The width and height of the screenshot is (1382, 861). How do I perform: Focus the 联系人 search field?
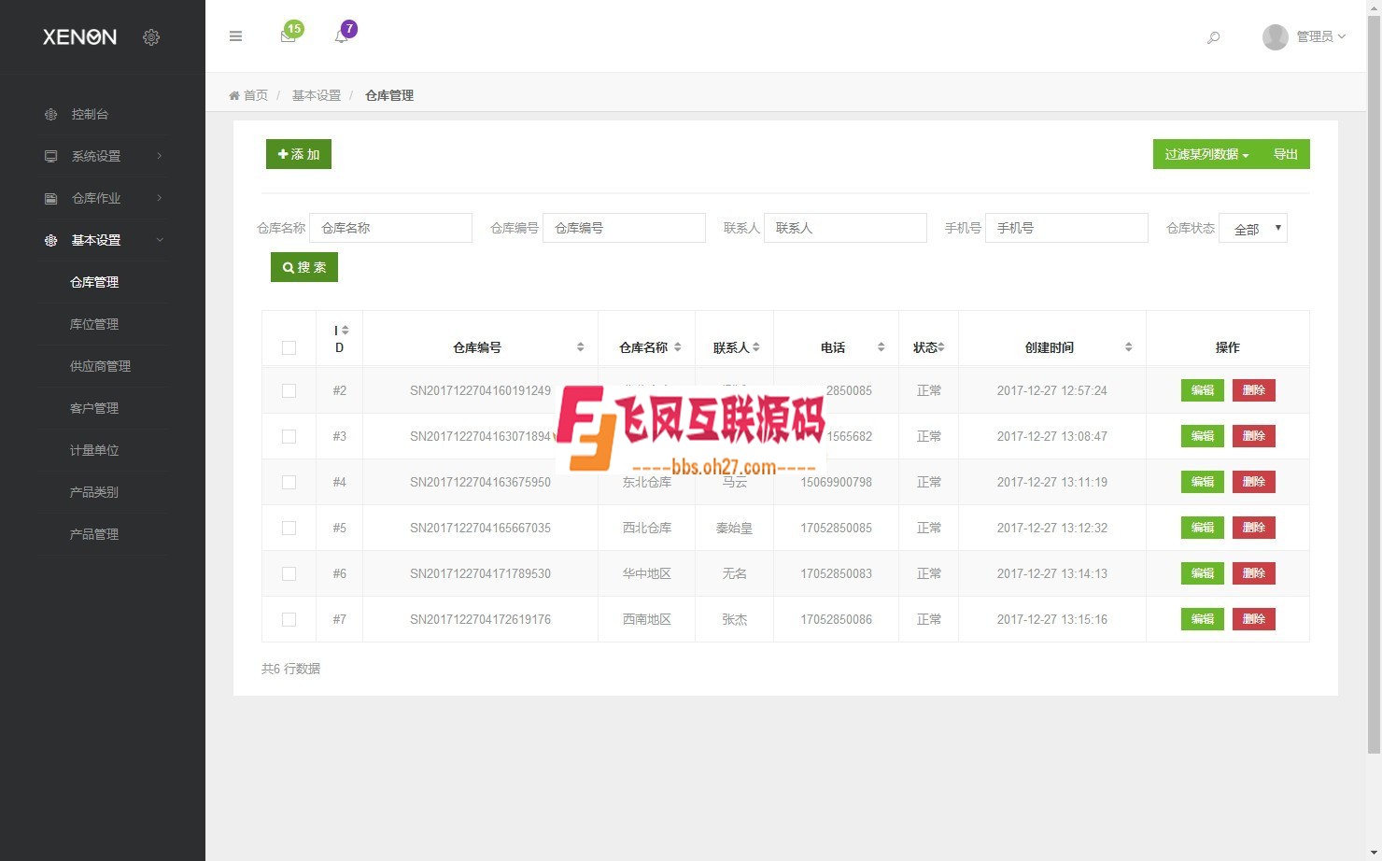(845, 228)
